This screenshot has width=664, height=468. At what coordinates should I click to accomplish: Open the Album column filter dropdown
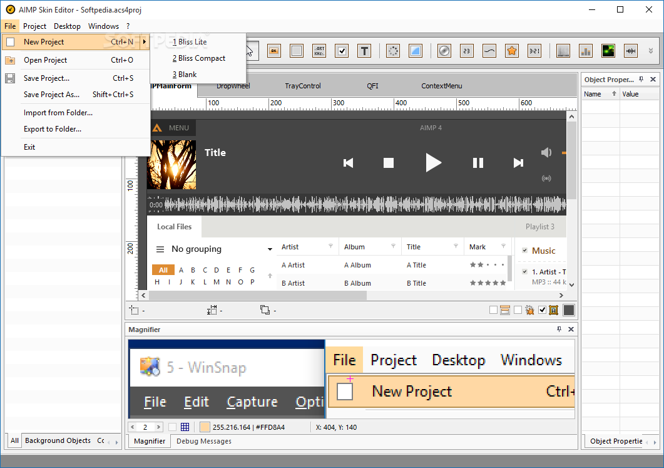[x=394, y=246]
